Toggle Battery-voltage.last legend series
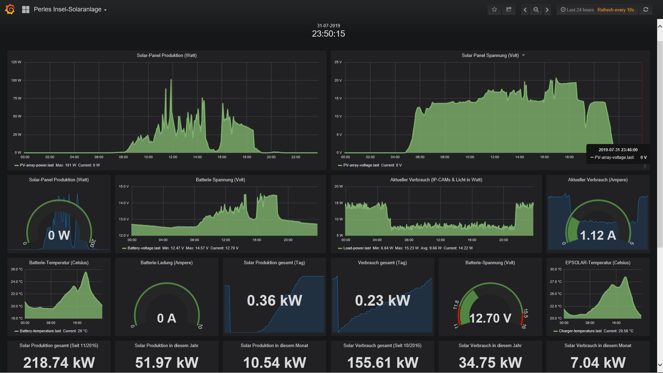Viewport: 663px width, 373px height. coord(144,248)
